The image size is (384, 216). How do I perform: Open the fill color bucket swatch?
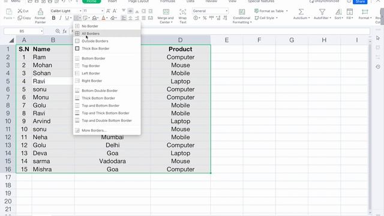pyautogui.click(x=94, y=18)
